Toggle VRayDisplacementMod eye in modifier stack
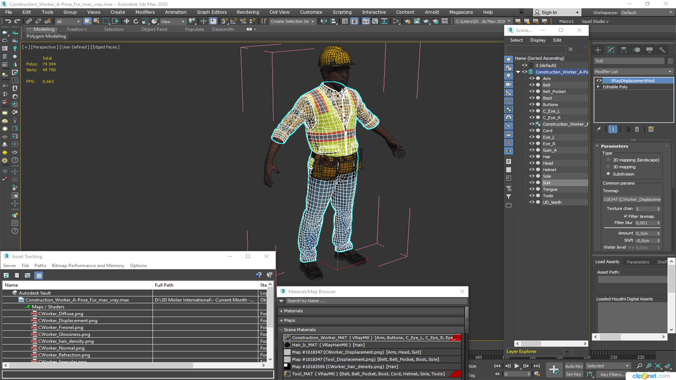676x380 pixels. 599,81
